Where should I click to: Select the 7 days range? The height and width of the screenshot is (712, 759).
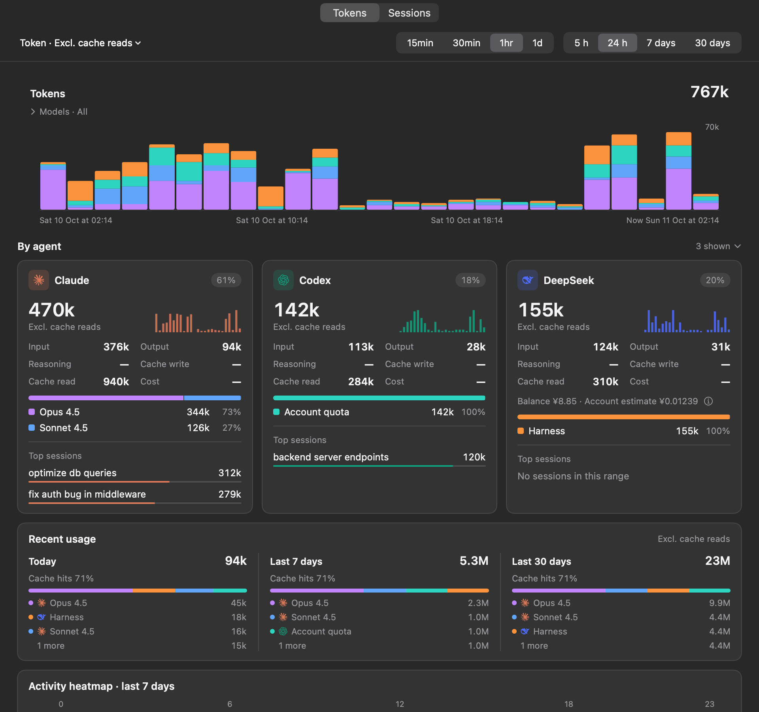click(661, 43)
